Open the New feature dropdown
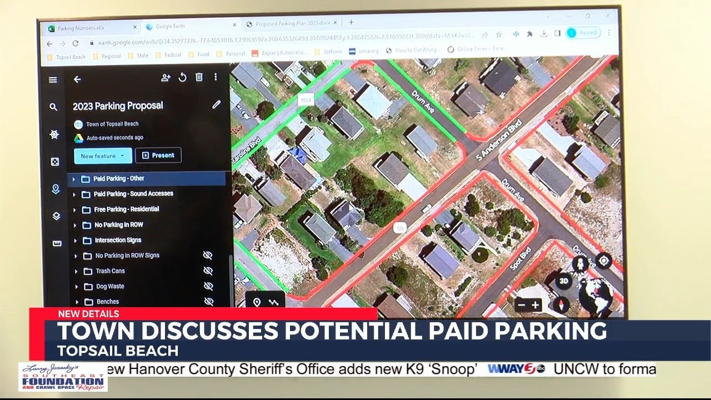The width and height of the screenshot is (711, 400). point(103,156)
